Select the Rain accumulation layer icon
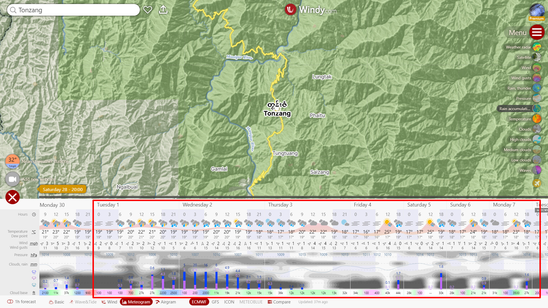The width and height of the screenshot is (548, 308). pos(537,109)
